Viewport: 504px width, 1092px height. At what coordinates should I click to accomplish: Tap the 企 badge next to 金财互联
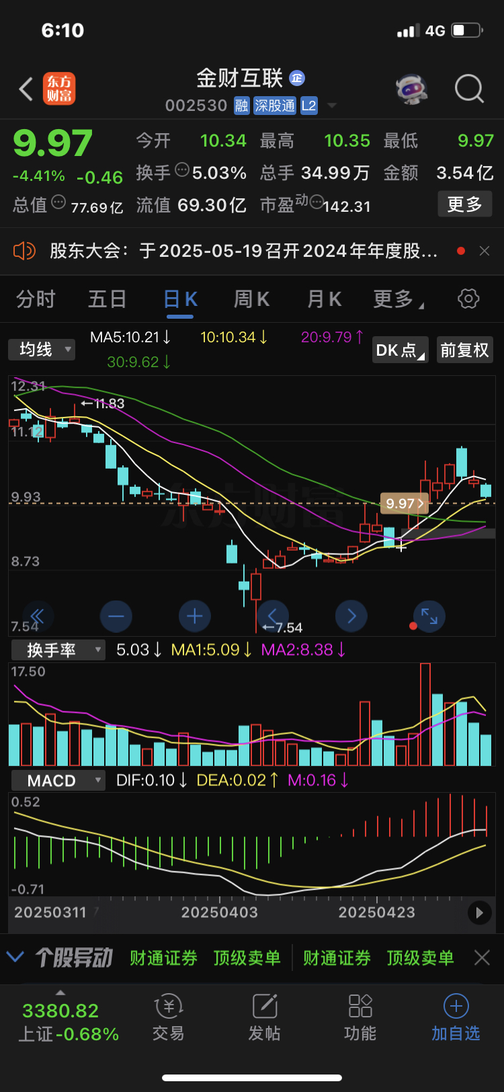point(297,79)
